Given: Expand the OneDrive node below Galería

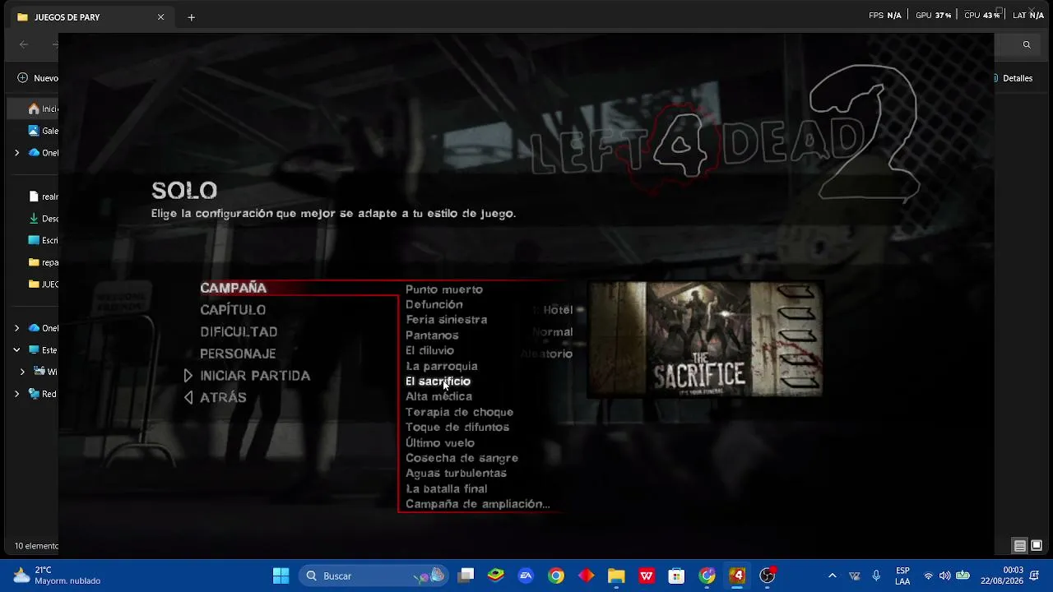Looking at the screenshot, I should 16,153.
